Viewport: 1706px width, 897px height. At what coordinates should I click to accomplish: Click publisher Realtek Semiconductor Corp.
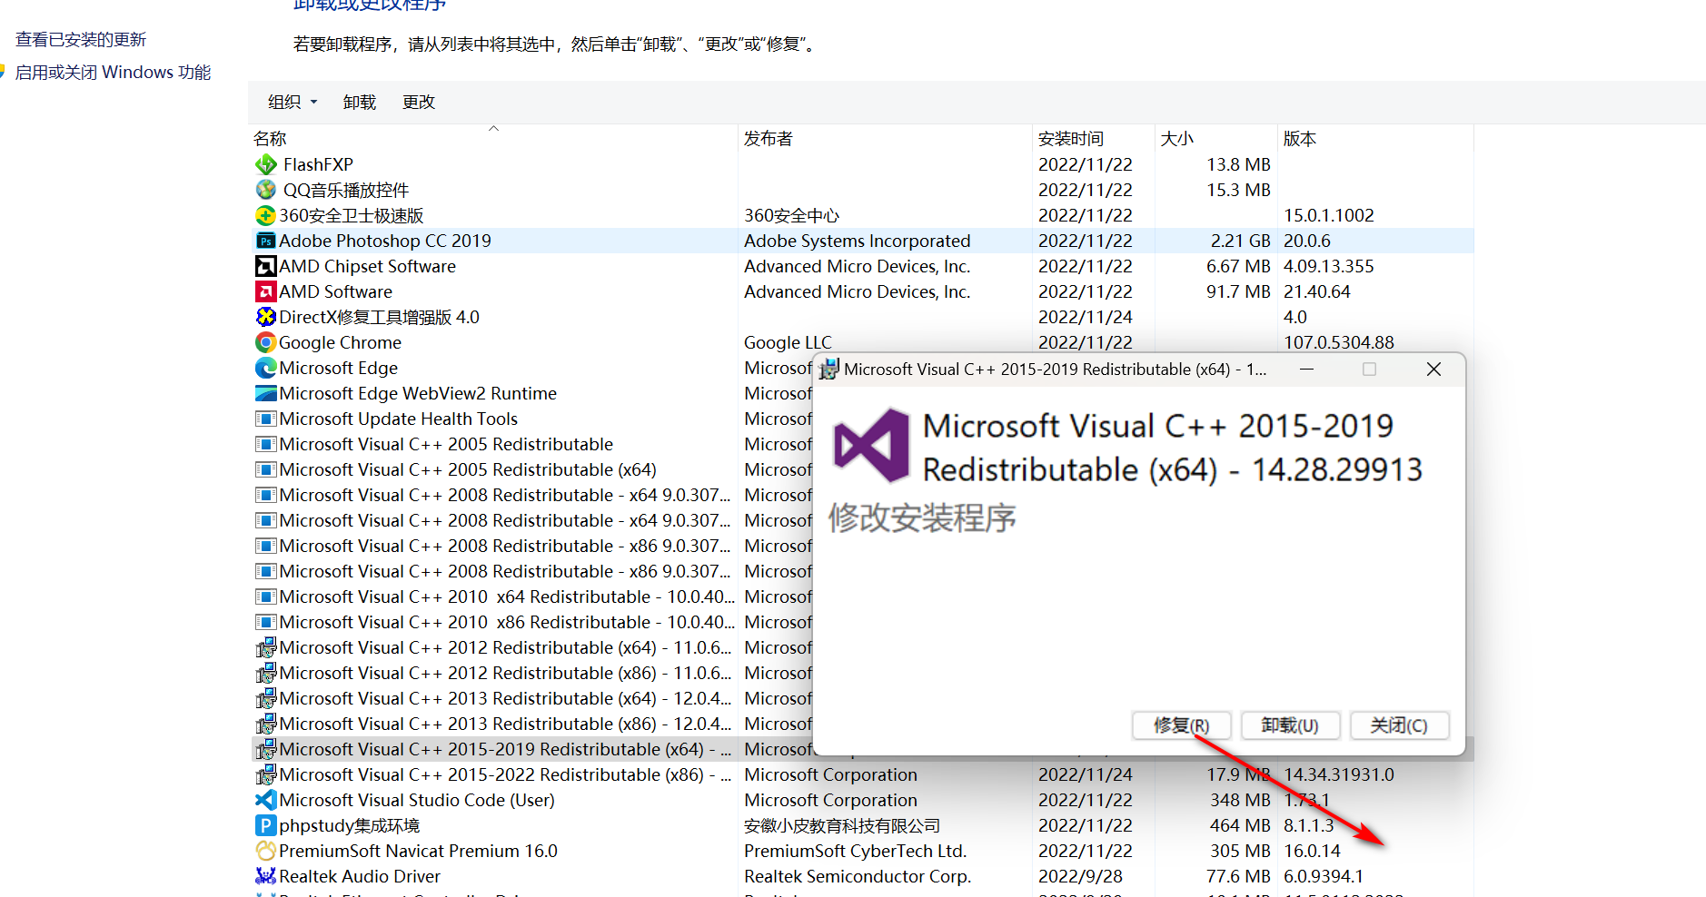pyautogui.click(x=858, y=876)
